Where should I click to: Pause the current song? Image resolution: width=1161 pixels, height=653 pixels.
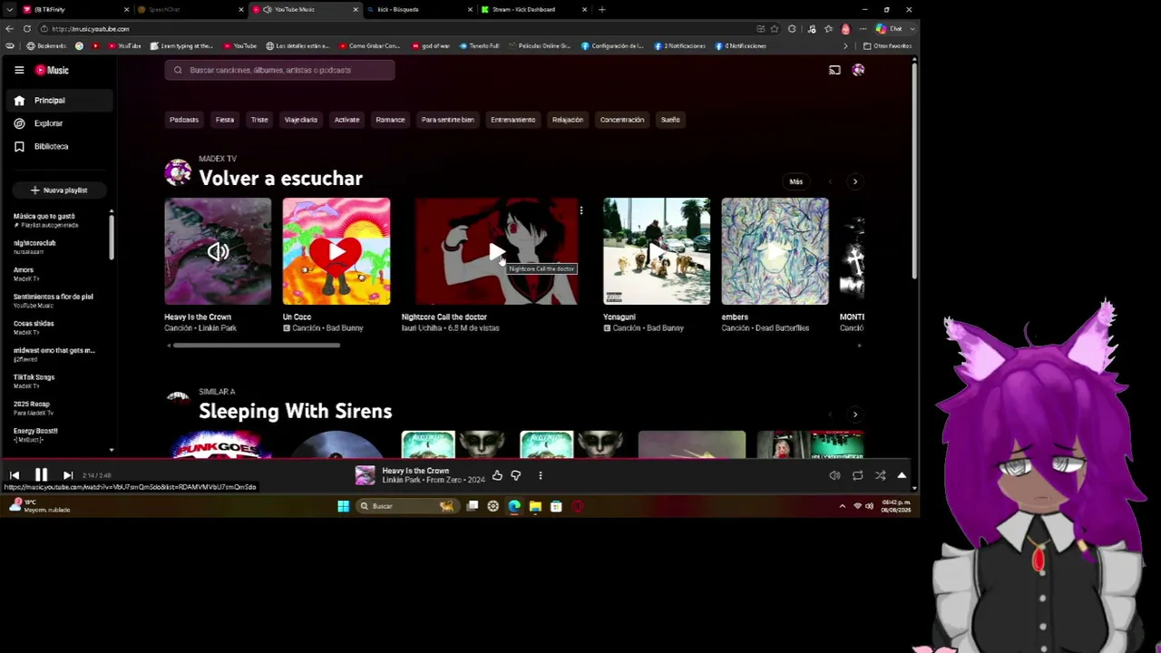point(41,475)
